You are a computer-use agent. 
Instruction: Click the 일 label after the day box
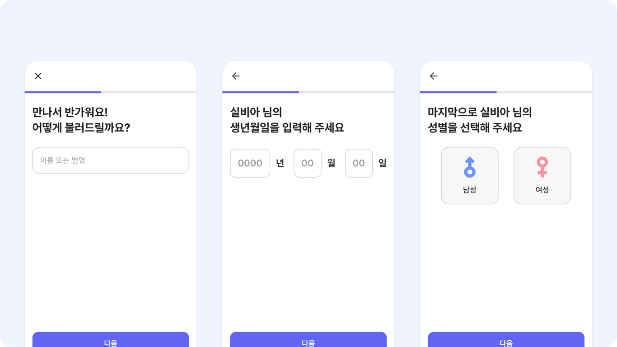click(x=383, y=163)
